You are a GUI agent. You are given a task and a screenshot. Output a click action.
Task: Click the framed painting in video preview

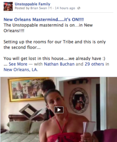coord(28,89)
